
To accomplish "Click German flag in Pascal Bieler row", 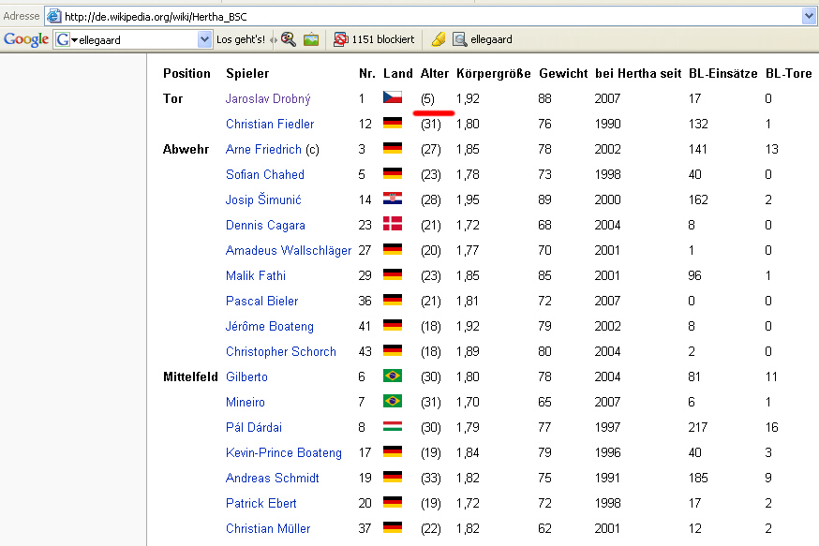I will tap(393, 300).
